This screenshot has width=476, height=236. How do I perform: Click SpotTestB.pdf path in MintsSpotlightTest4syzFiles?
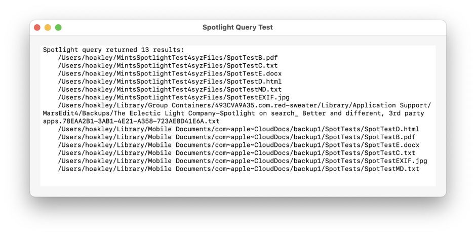168,58
